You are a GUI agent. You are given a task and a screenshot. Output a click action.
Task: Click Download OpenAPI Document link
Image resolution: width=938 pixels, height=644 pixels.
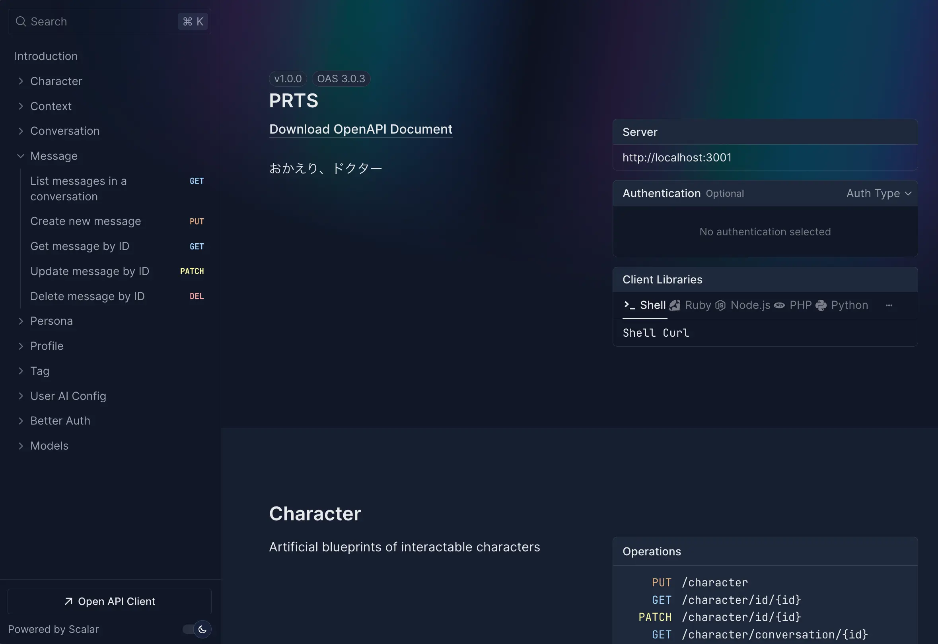[360, 129]
